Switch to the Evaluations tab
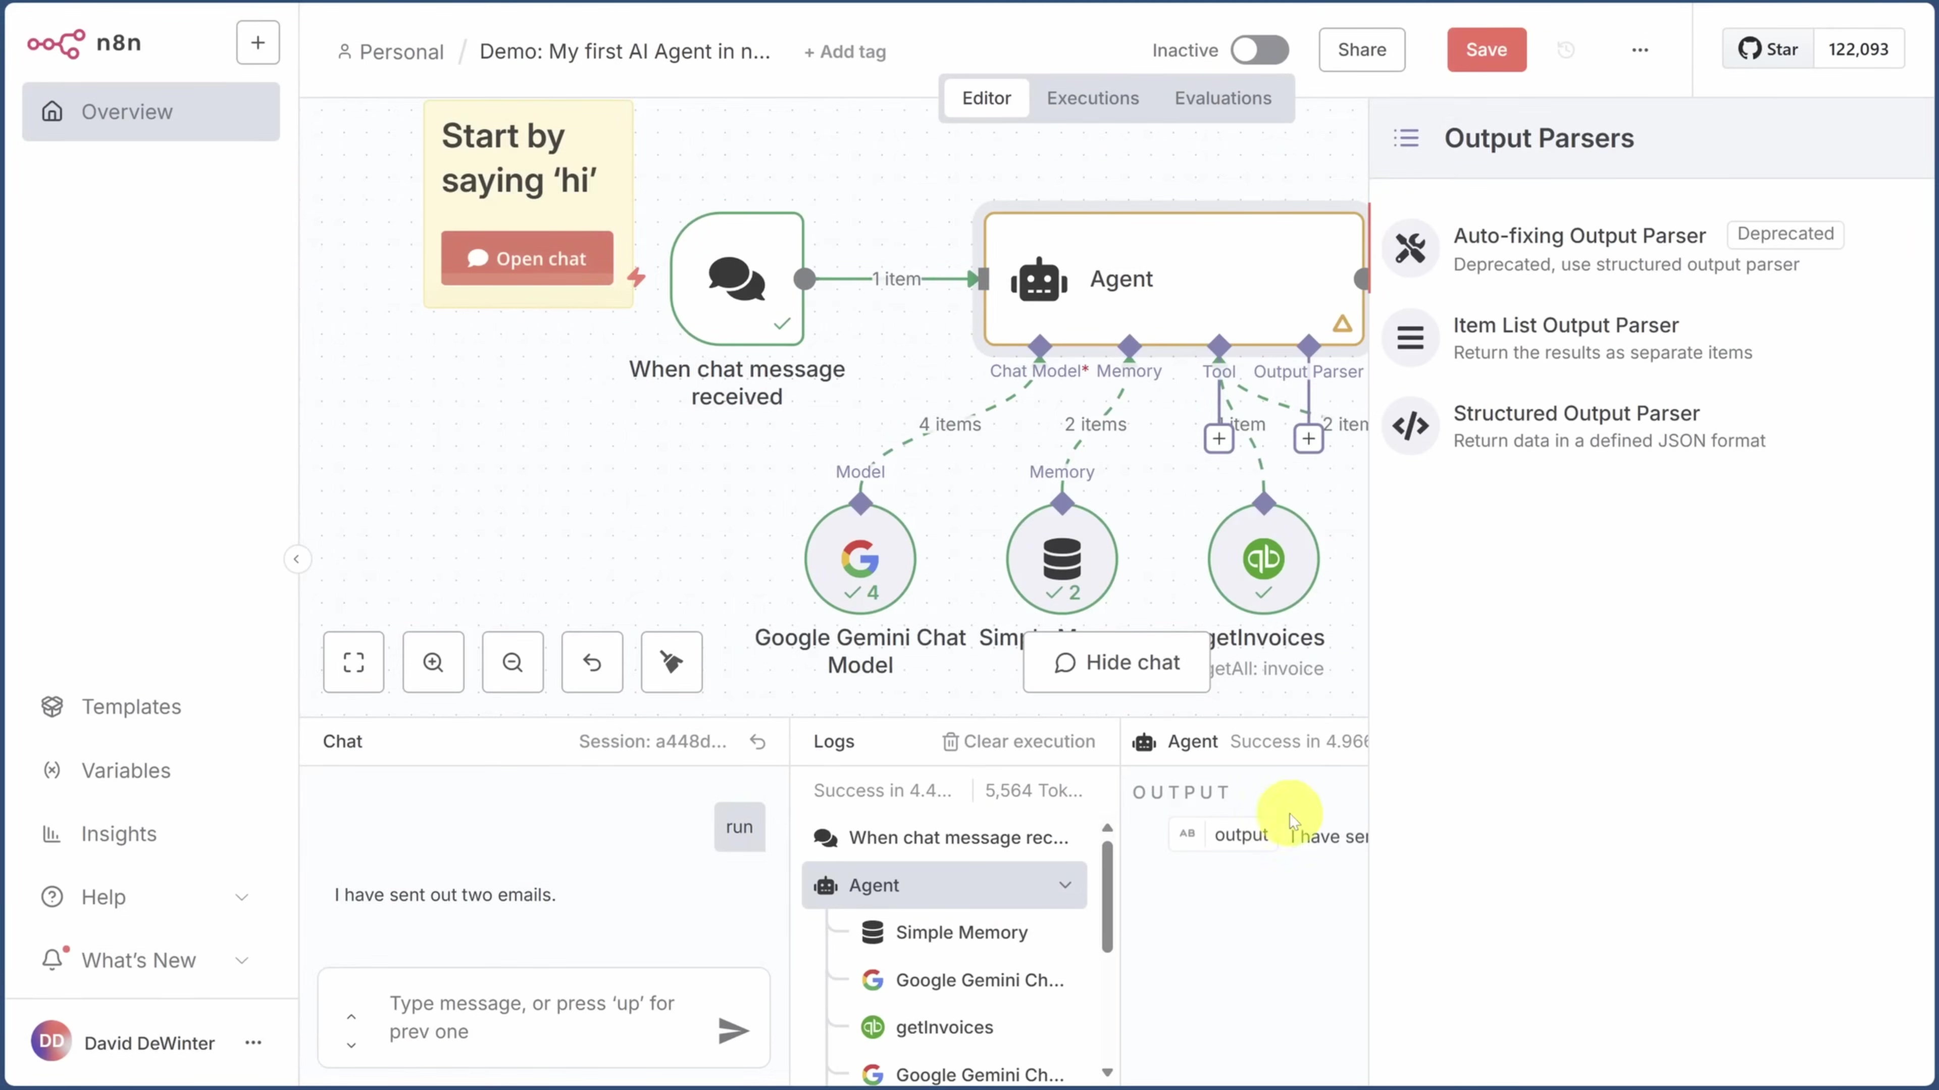The height and width of the screenshot is (1090, 1939). pos(1222,98)
